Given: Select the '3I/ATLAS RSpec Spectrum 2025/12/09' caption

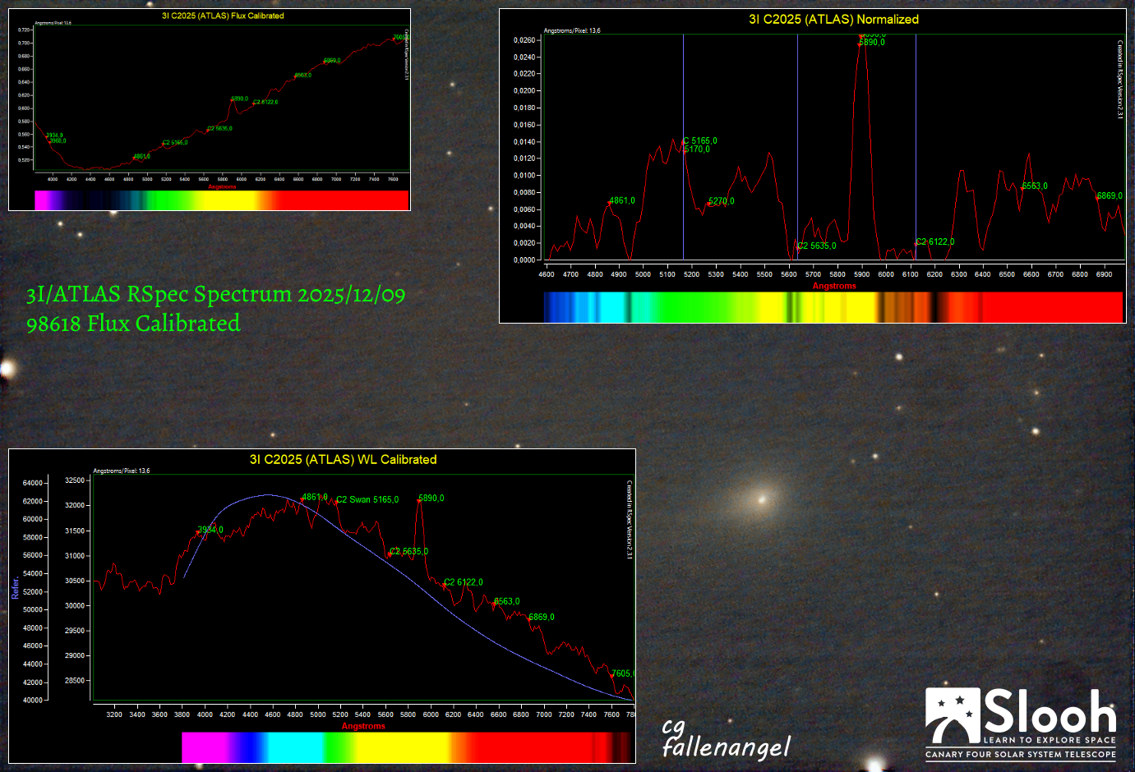Looking at the screenshot, I should point(215,294).
